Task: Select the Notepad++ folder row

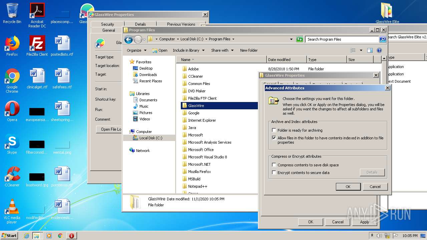Action: click(197, 186)
